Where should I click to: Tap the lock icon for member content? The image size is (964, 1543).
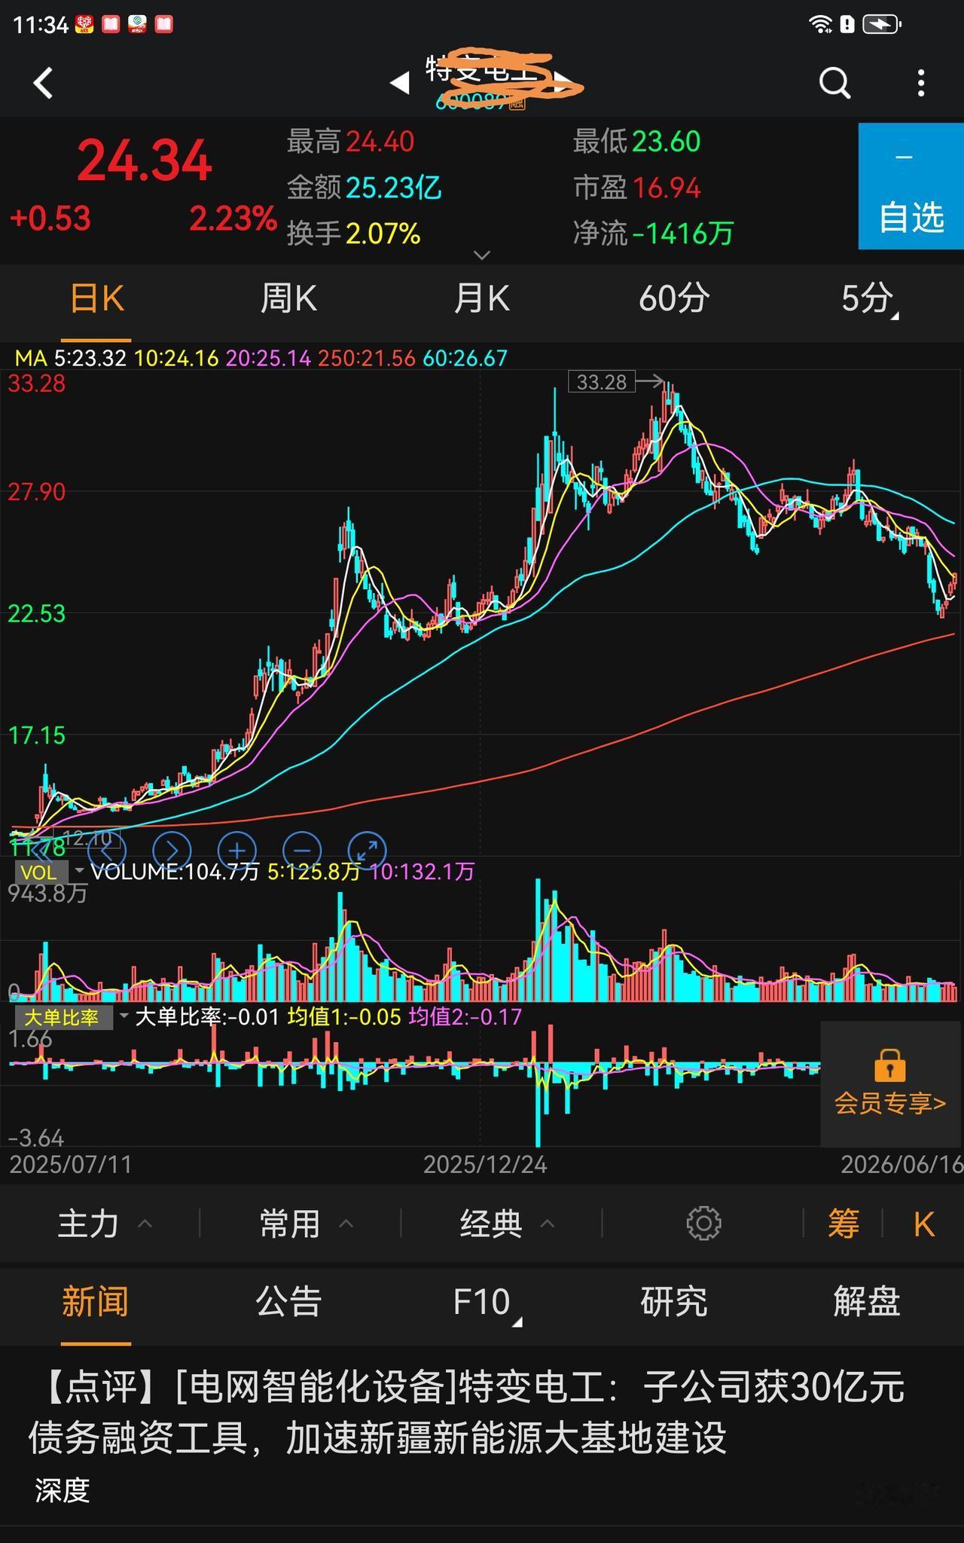(x=889, y=1065)
